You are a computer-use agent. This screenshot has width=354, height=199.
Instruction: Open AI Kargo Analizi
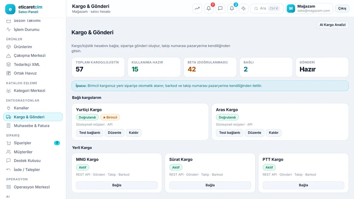(x=332, y=25)
